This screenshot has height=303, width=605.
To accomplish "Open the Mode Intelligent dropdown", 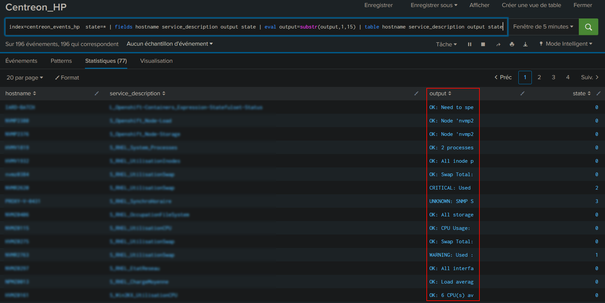I will pos(566,44).
